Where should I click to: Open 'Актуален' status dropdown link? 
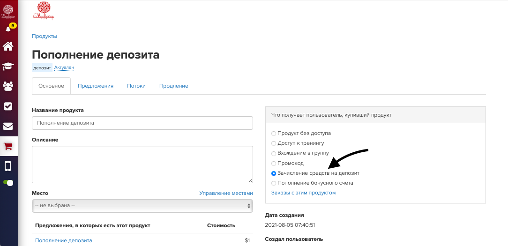(64, 68)
